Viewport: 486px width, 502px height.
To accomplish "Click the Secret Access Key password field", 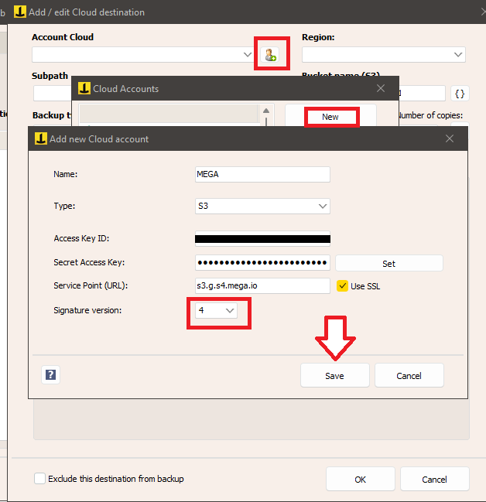I will pos(263,263).
